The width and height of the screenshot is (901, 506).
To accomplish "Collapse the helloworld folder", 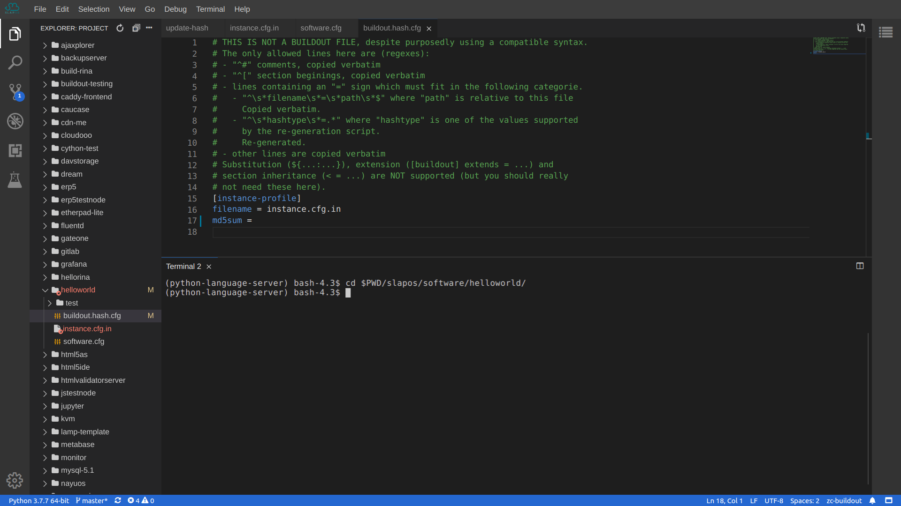I will pyautogui.click(x=45, y=290).
